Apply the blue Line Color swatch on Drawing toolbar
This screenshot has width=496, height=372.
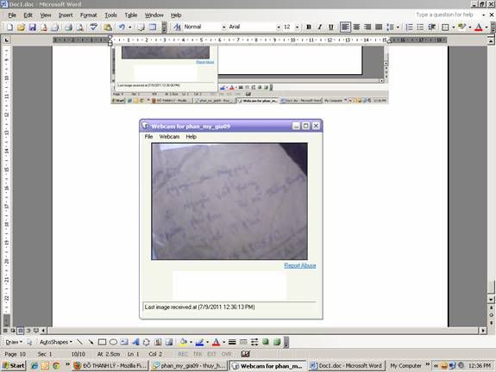(199, 342)
